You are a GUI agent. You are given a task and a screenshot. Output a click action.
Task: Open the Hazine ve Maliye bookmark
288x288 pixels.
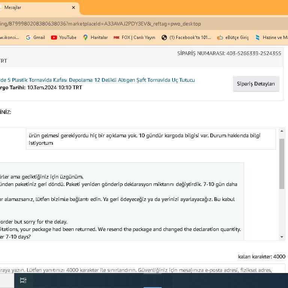point(271,37)
